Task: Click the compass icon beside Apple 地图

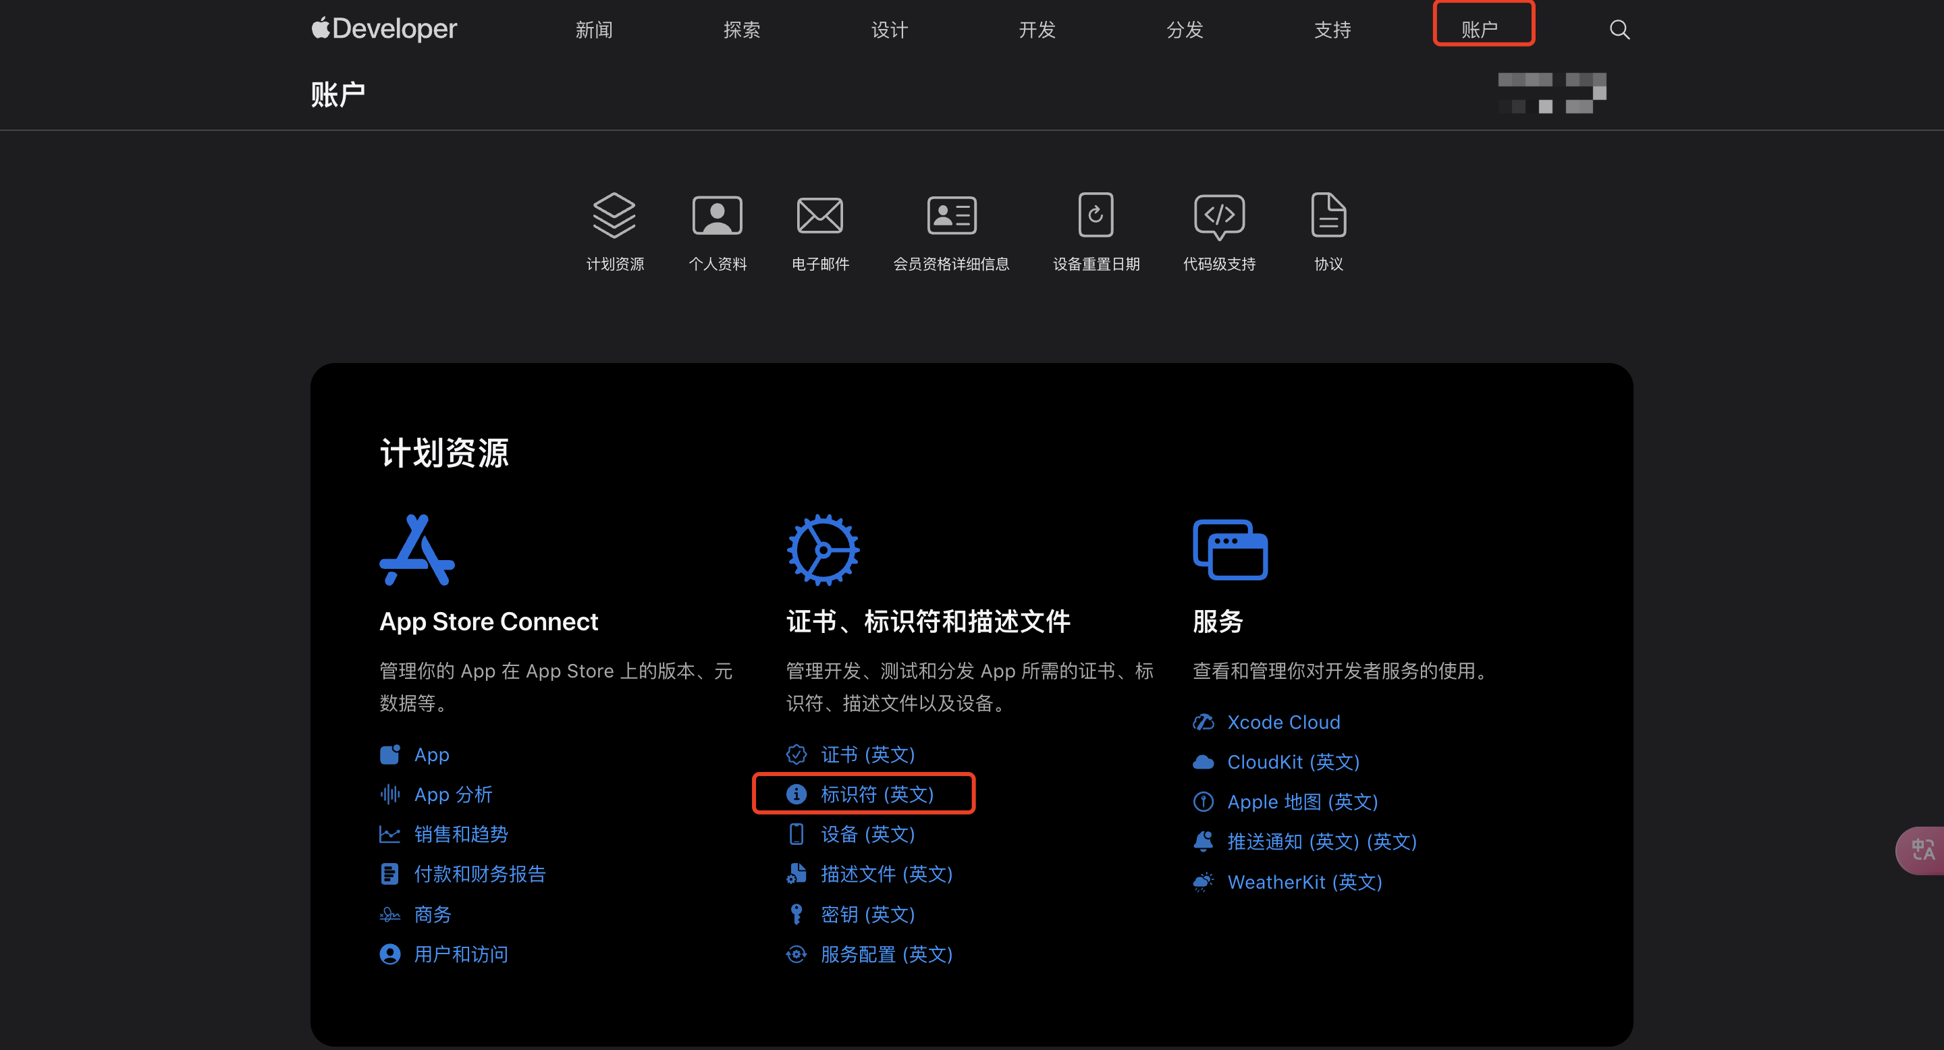Action: click(1203, 802)
